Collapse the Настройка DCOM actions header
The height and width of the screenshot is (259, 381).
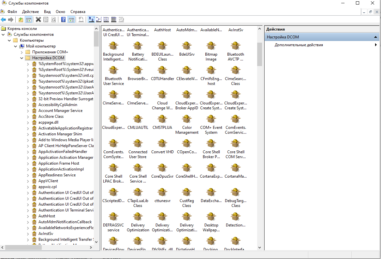click(x=375, y=37)
